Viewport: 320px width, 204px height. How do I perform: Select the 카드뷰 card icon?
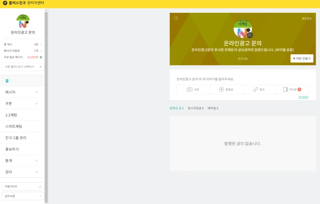(x=285, y=89)
